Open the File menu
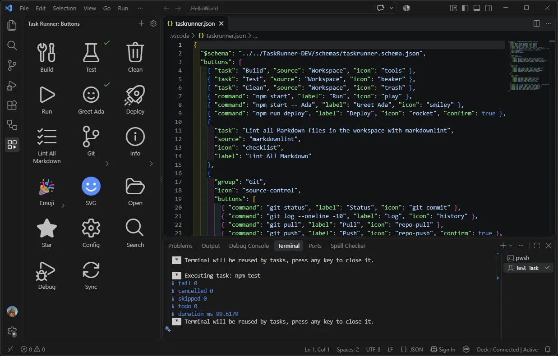Screen dimensions: 558x356 24,8
